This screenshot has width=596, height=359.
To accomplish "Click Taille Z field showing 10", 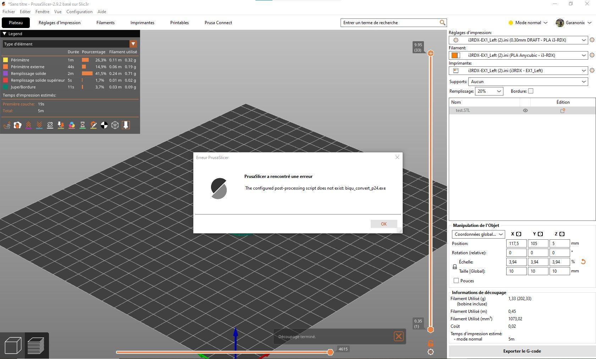I will (559, 271).
